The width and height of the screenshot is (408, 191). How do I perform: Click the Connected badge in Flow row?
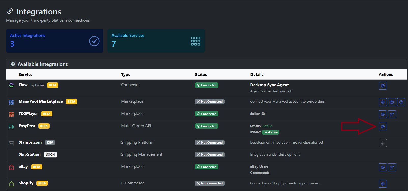tap(207, 85)
